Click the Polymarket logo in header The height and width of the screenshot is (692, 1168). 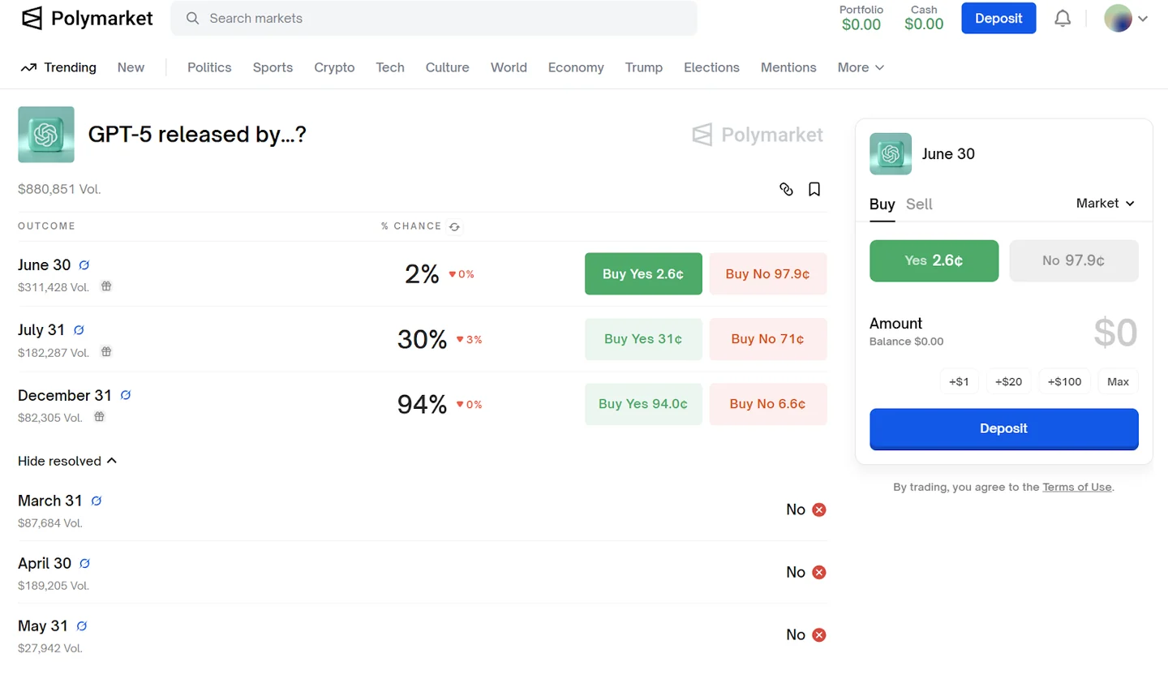tap(87, 18)
